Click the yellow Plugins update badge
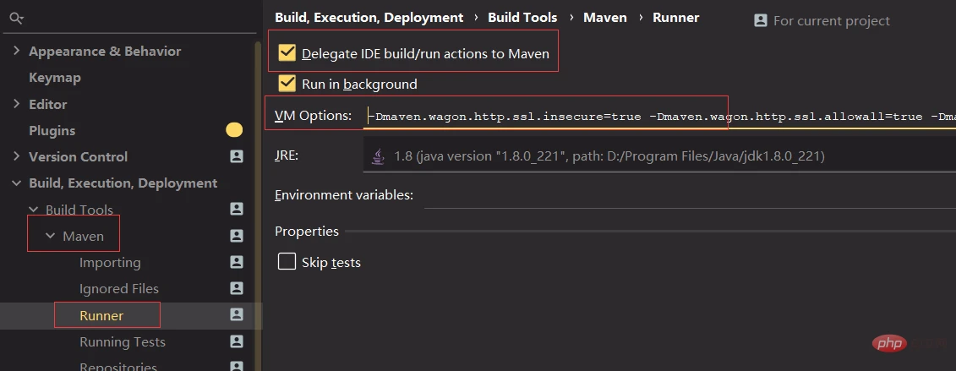 [234, 130]
